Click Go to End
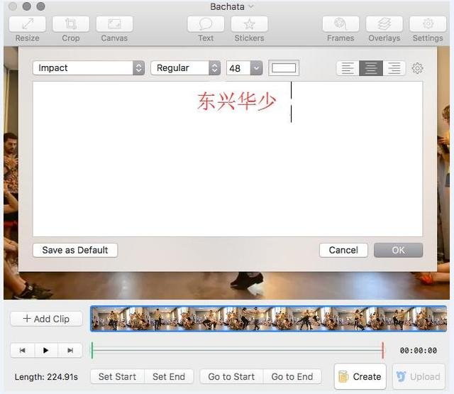454x394 pixels. [x=292, y=376]
